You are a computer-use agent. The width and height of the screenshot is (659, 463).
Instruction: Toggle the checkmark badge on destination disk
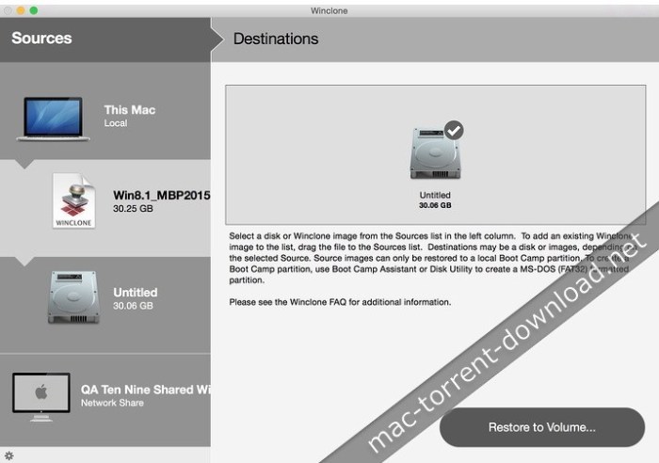point(454,129)
